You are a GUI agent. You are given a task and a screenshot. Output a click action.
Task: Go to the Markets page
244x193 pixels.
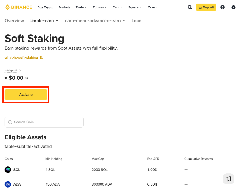coord(64,7)
